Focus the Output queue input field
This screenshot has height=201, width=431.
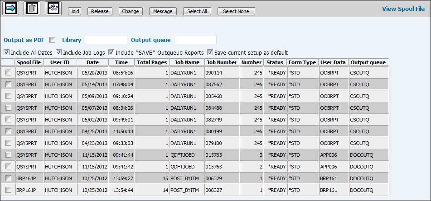click(195, 40)
